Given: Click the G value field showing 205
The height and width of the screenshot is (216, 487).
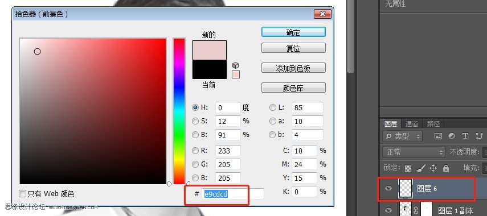Looking at the screenshot, I should click(x=228, y=164).
